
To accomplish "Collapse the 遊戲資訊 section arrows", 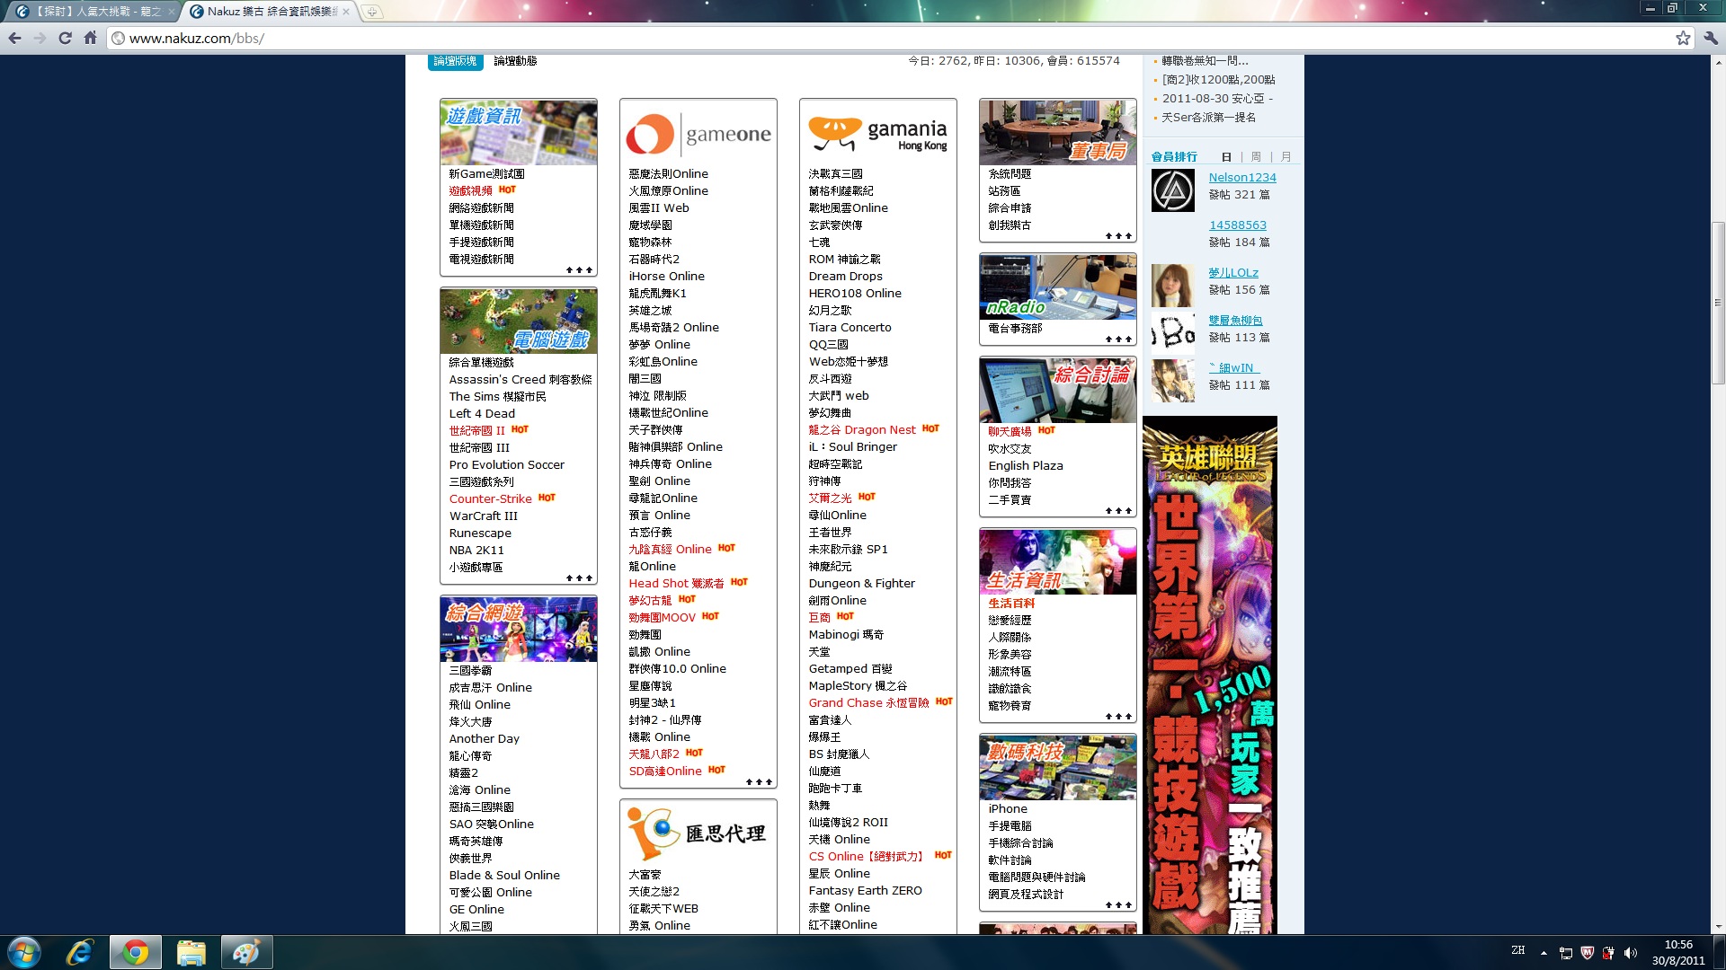I will [x=579, y=270].
